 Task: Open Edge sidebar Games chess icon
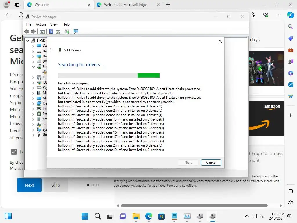click(290, 62)
